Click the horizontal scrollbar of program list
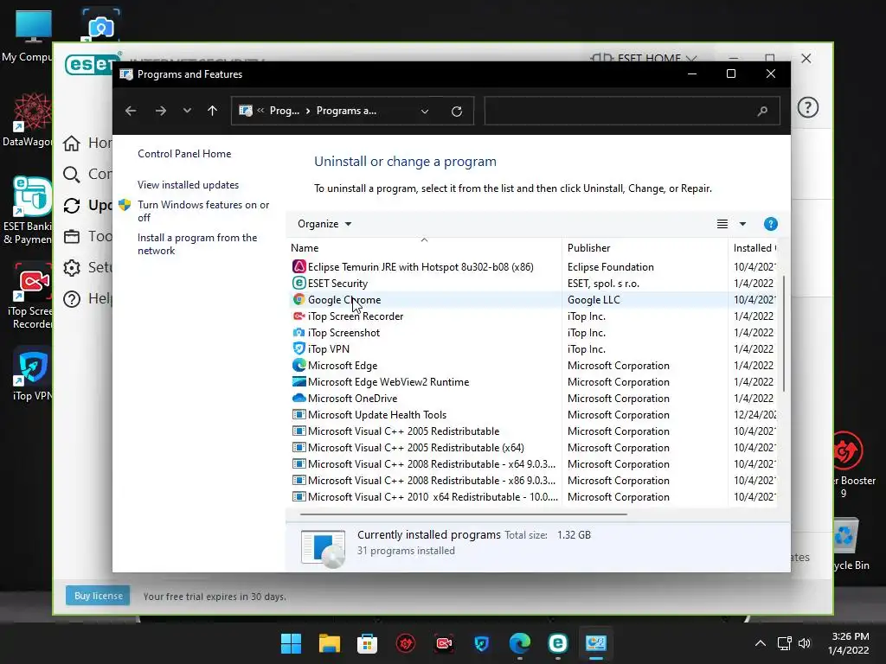Image resolution: width=886 pixels, height=664 pixels. [x=464, y=514]
